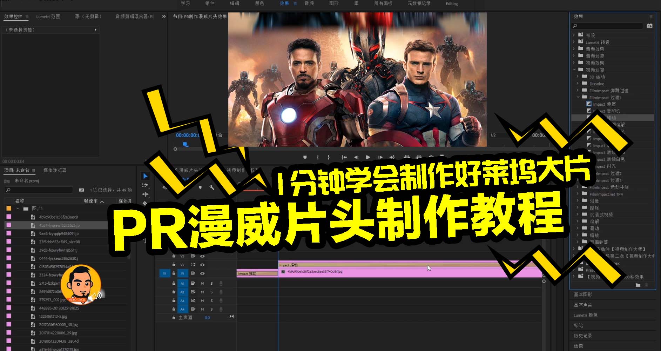Toggle A3 sync lock icon
Image resolution: width=661 pixels, height=351 pixels.
pos(193,300)
